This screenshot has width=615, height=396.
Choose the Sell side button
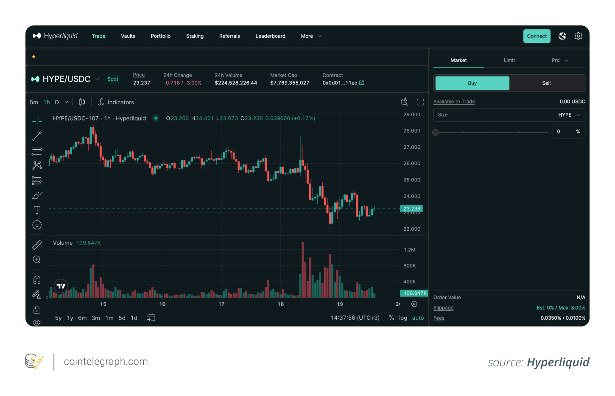[546, 83]
